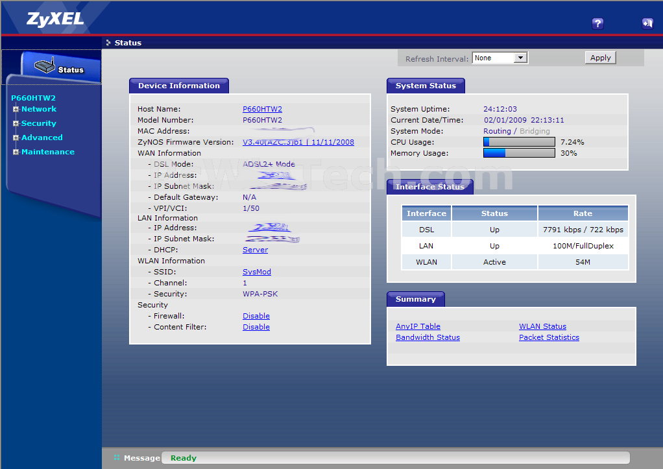
Task: Click the CPU Usage progress bar
Action: click(519, 141)
